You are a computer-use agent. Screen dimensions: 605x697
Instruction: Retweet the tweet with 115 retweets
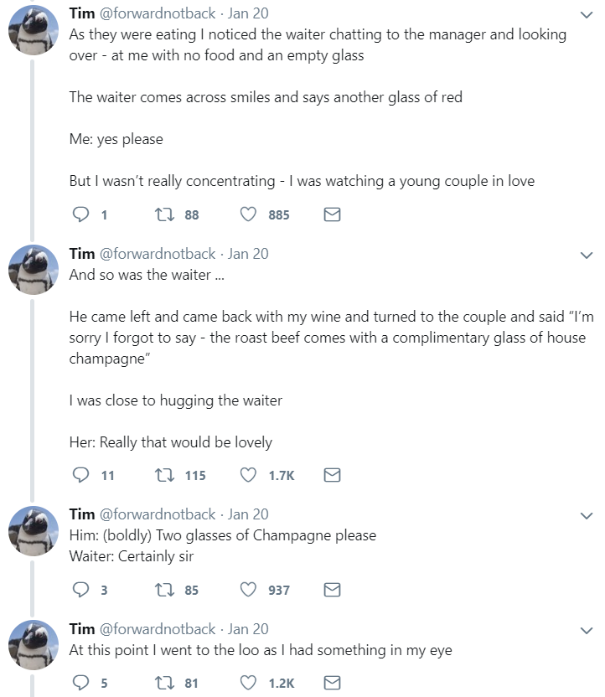[164, 475]
